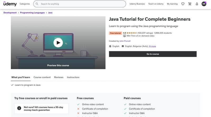Screen dimensions: 211x117
Task: Go to Programming Languages breadcrumb
Action: point(32,13)
